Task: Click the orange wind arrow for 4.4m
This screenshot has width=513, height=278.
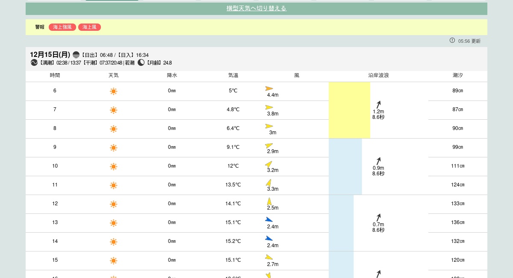Action: 269,89
